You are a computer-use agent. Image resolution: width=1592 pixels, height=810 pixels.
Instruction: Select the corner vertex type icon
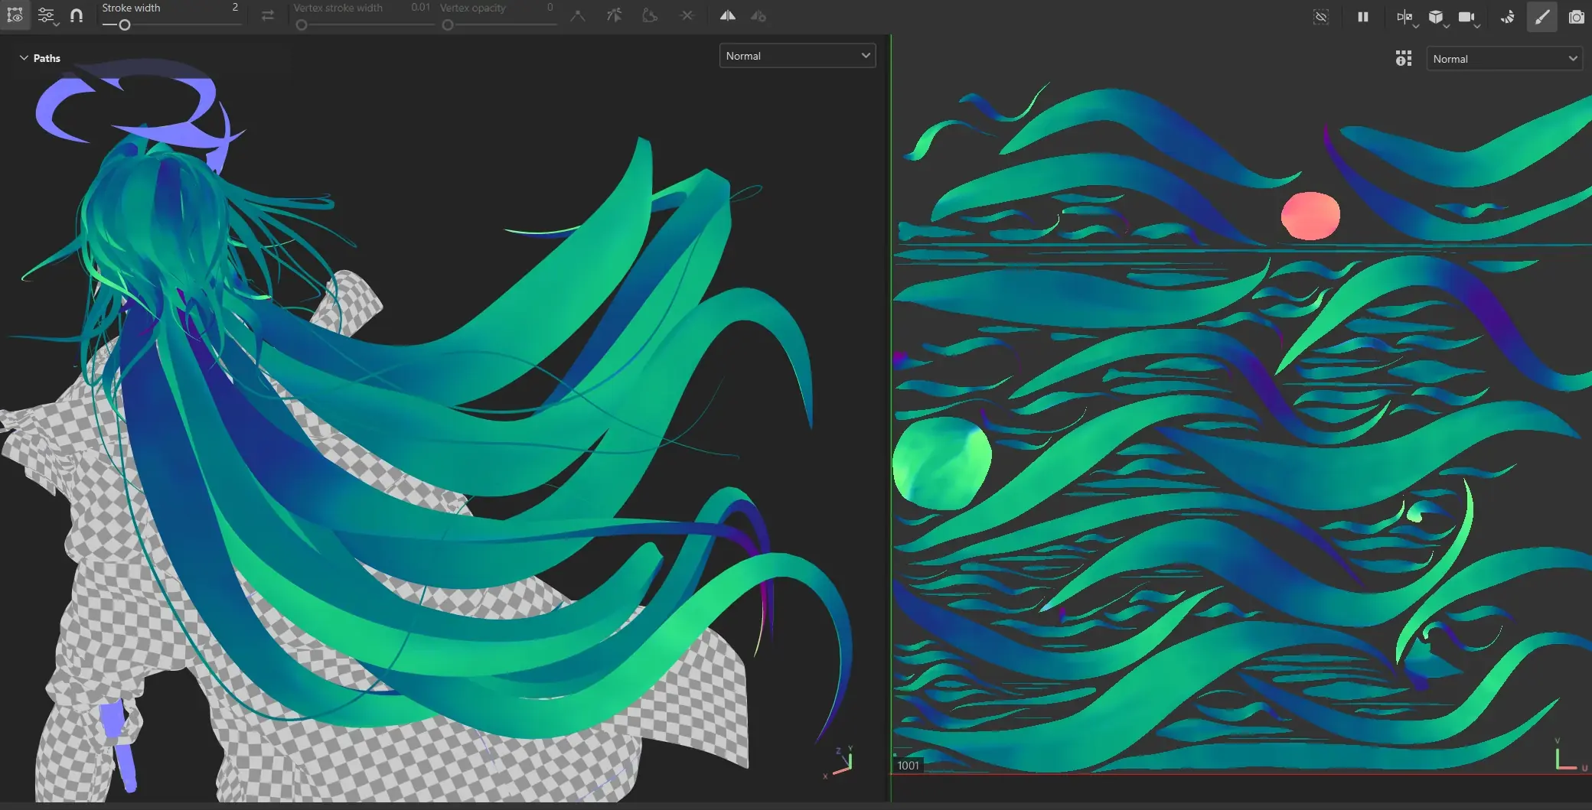click(x=578, y=15)
